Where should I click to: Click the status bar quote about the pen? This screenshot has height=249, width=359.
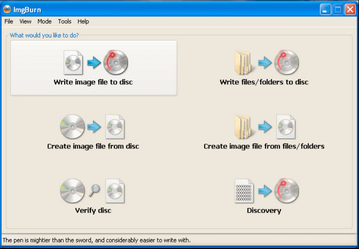96,240
